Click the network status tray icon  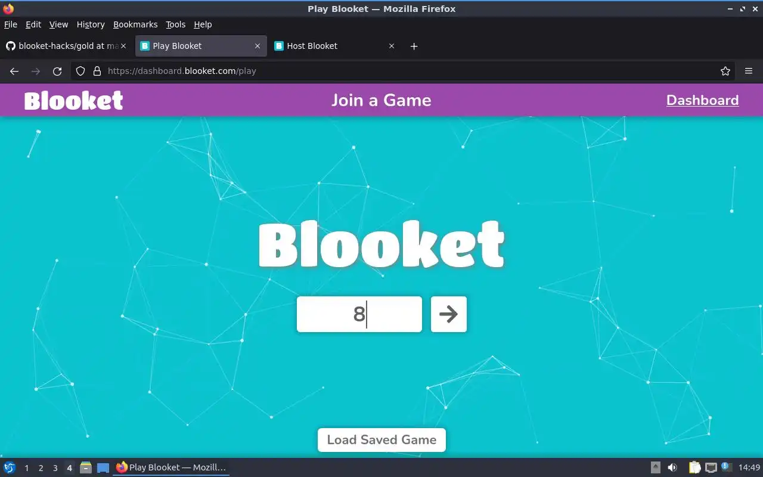click(x=711, y=467)
